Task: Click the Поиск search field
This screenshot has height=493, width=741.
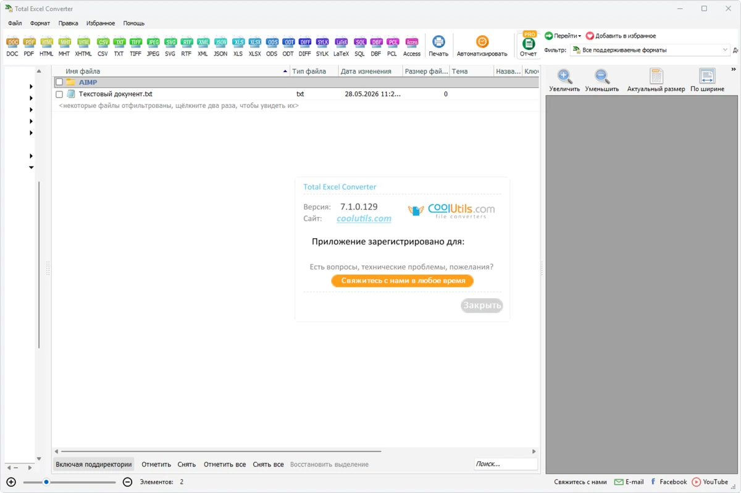Action: pos(505,464)
